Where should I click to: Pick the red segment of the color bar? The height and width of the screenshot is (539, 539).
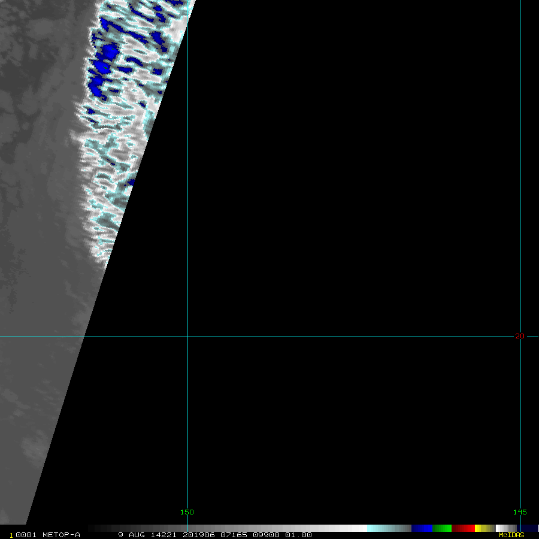(463, 528)
